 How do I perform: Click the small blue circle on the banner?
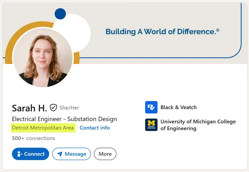pos(60,14)
